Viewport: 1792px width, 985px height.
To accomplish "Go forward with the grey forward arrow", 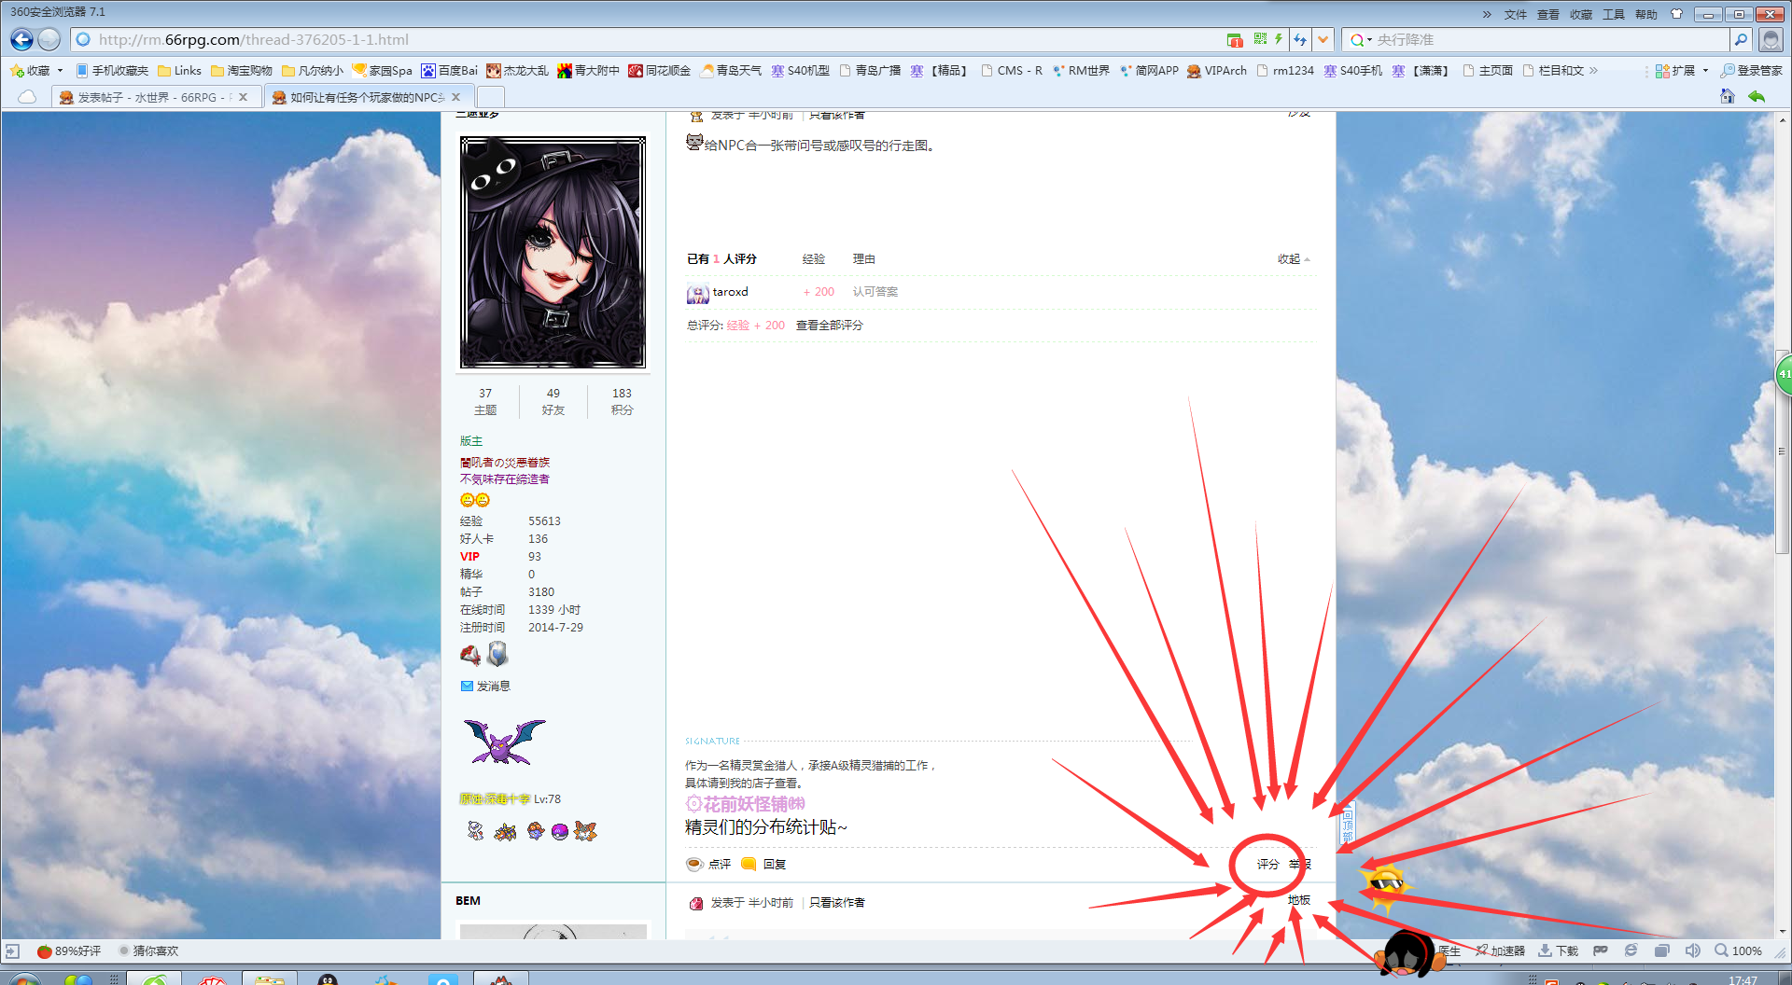I will click(x=49, y=39).
